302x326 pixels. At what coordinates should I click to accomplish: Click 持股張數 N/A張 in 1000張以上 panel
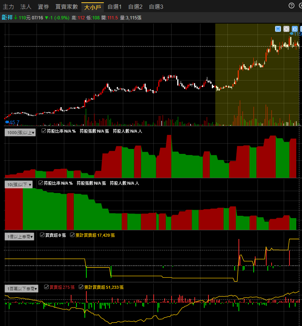[94, 131]
